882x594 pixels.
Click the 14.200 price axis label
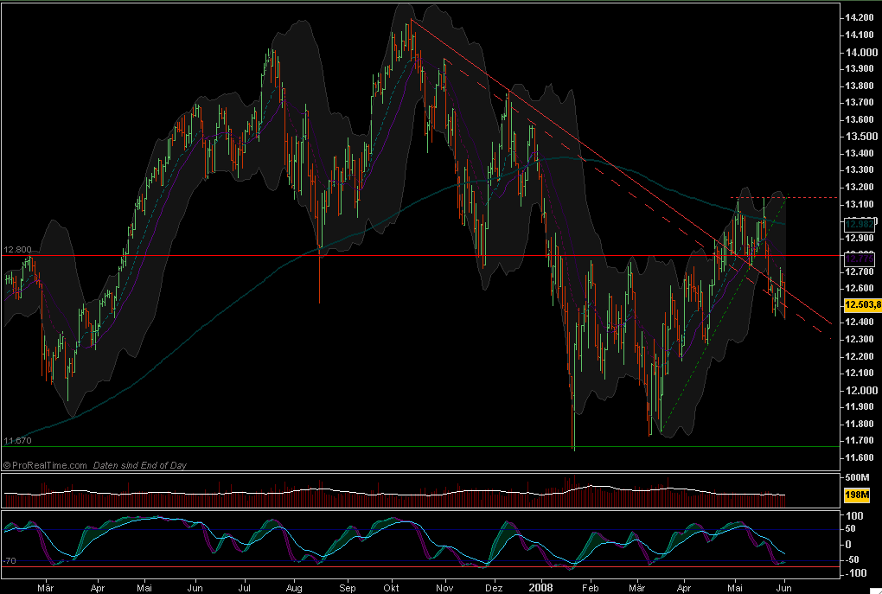860,18
